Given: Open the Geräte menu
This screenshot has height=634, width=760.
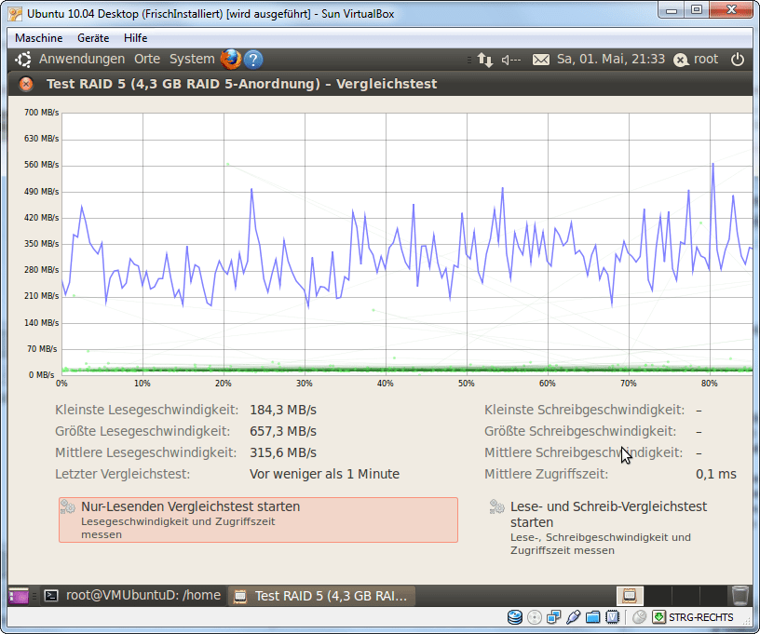Looking at the screenshot, I should (93, 38).
